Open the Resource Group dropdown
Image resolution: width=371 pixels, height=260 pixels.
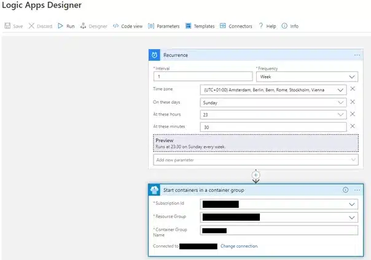[x=279, y=217]
